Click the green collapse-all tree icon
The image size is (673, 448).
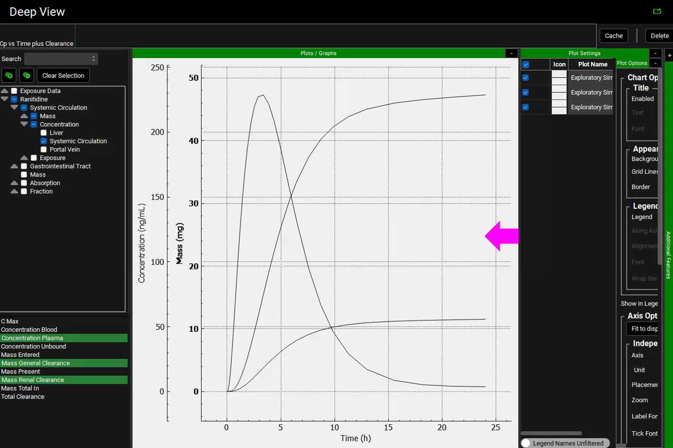tap(27, 75)
